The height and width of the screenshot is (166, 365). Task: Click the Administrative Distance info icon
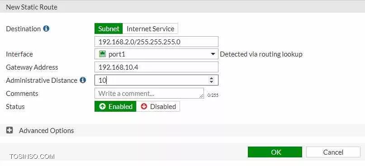click(83, 81)
